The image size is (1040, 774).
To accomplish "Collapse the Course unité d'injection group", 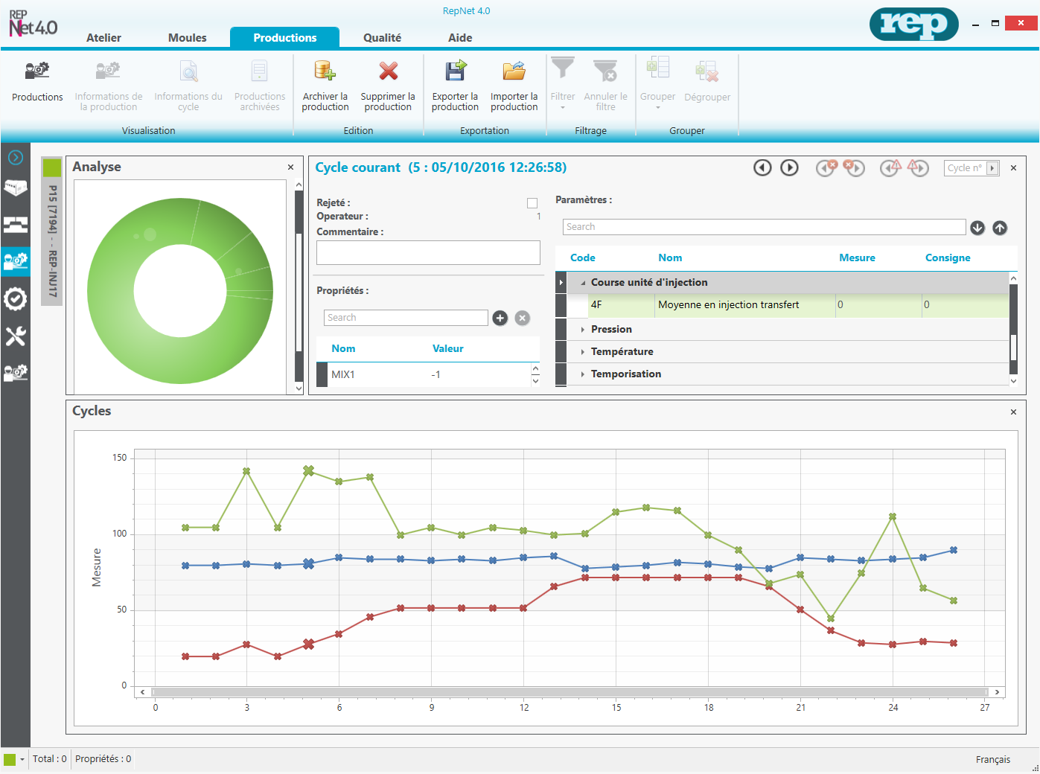I will 583,283.
